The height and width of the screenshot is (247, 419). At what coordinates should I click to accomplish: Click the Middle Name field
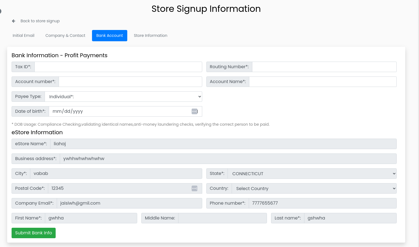[222, 218]
